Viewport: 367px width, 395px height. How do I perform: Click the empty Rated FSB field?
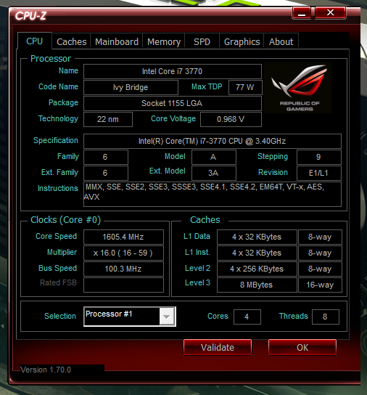click(x=123, y=285)
